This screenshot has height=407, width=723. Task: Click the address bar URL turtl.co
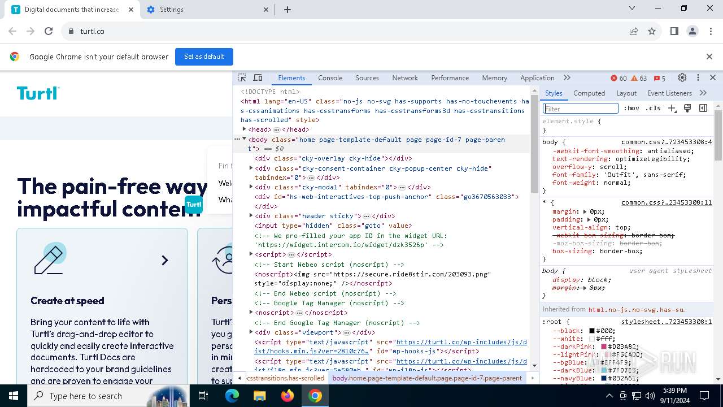coord(93,32)
